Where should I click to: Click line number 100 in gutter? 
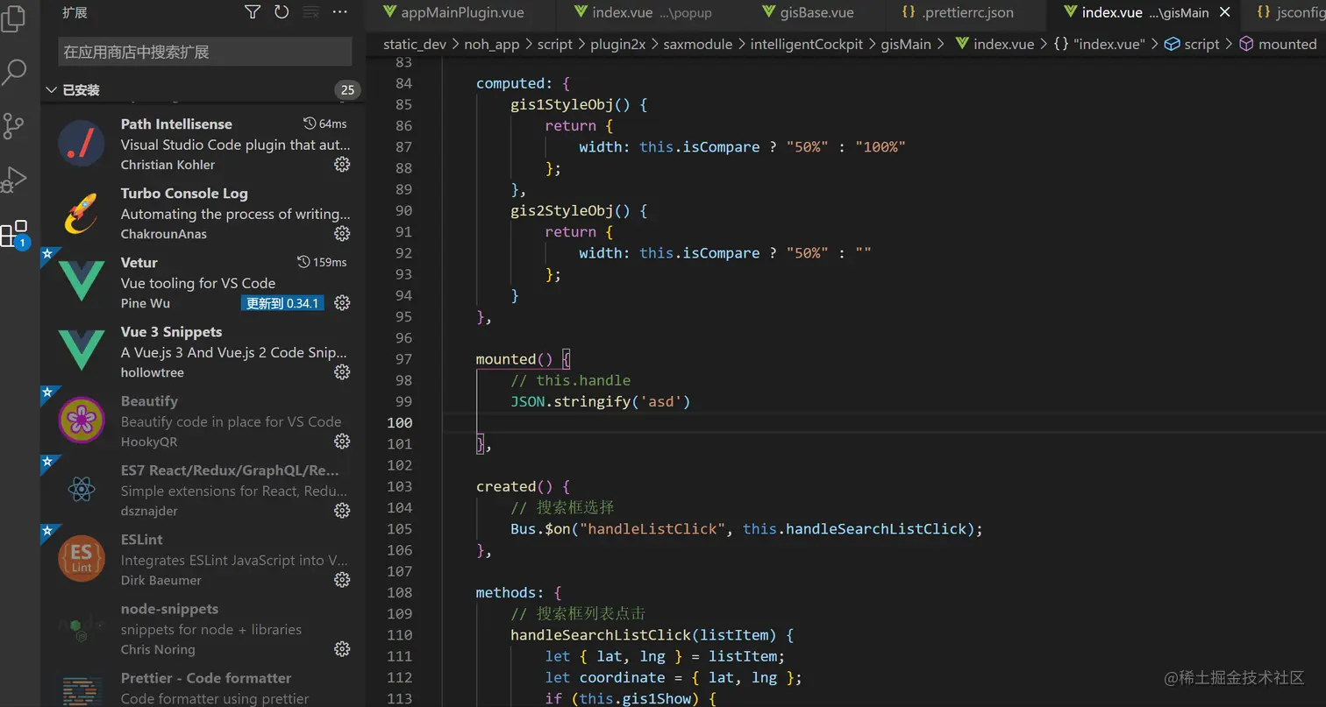click(x=400, y=422)
